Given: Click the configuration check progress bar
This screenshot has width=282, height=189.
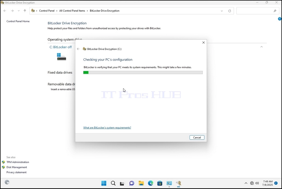Looking at the screenshot, I should [x=143, y=72].
